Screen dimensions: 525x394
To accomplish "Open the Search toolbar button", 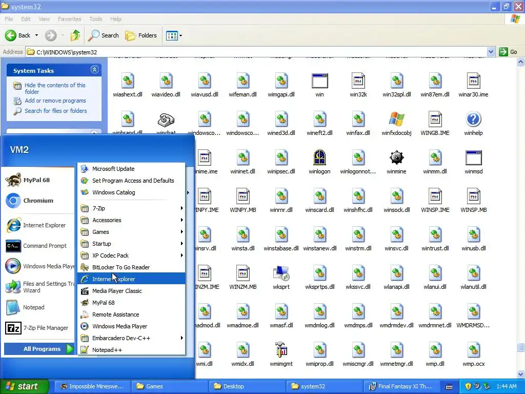I will point(103,35).
